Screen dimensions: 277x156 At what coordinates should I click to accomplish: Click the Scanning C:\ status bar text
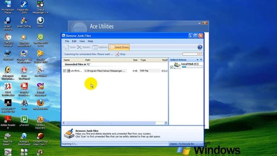coord(70,144)
